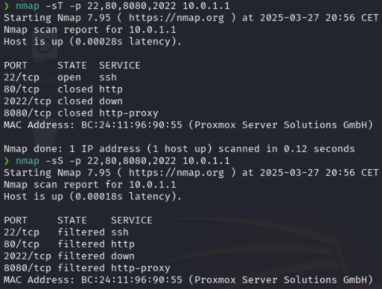Click the first MAC address BC:24:11:96:90:55

click(x=132, y=125)
